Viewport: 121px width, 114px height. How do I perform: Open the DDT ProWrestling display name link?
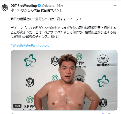pos(24,6)
